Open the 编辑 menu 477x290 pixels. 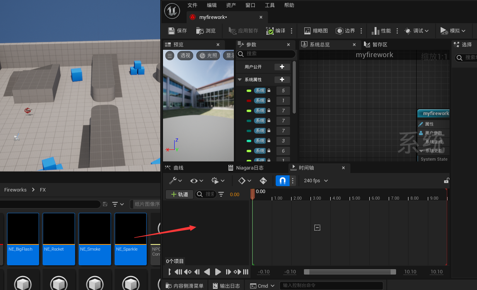click(212, 5)
